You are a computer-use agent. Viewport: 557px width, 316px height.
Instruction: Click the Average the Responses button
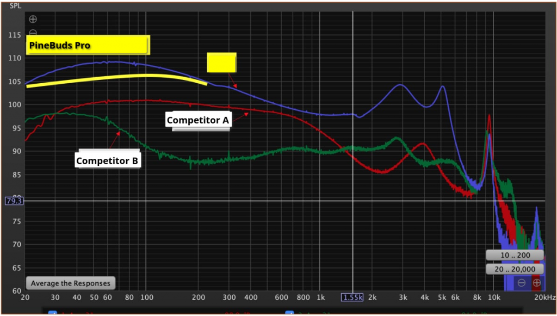pos(70,283)
